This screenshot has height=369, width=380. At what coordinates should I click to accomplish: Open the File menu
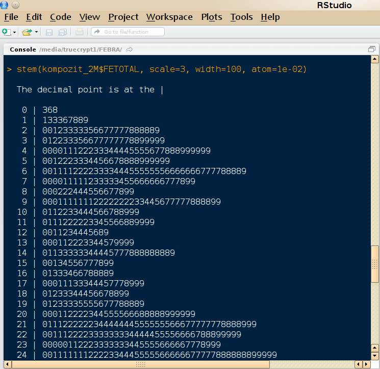point(11,17)
